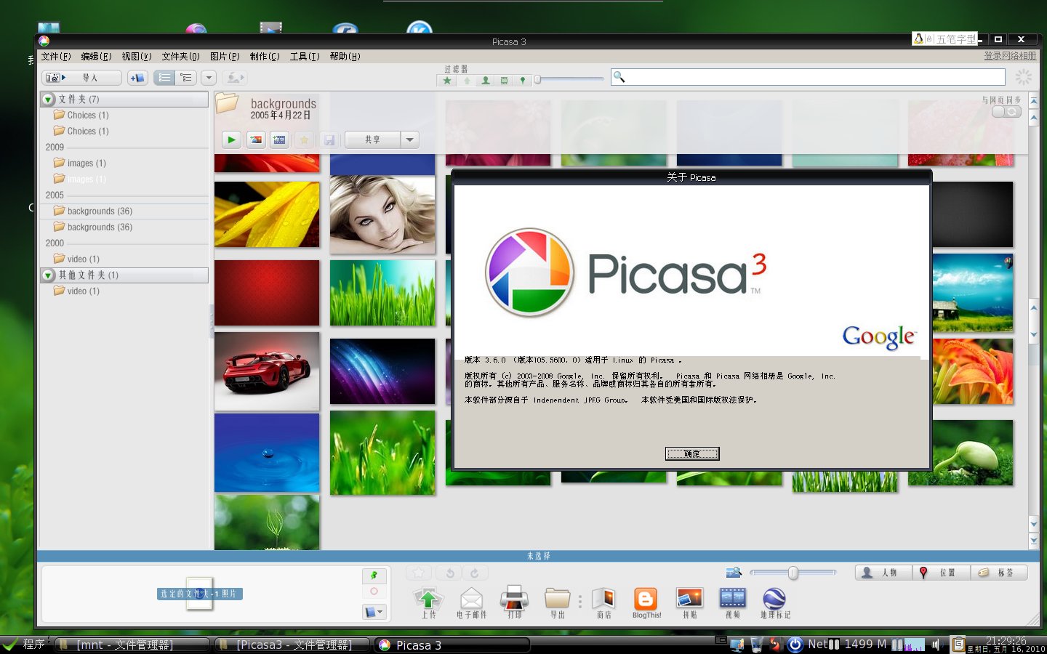Toggle the geotagged photos filter pin
1047x654 pixels.
[x=522, y=81]
